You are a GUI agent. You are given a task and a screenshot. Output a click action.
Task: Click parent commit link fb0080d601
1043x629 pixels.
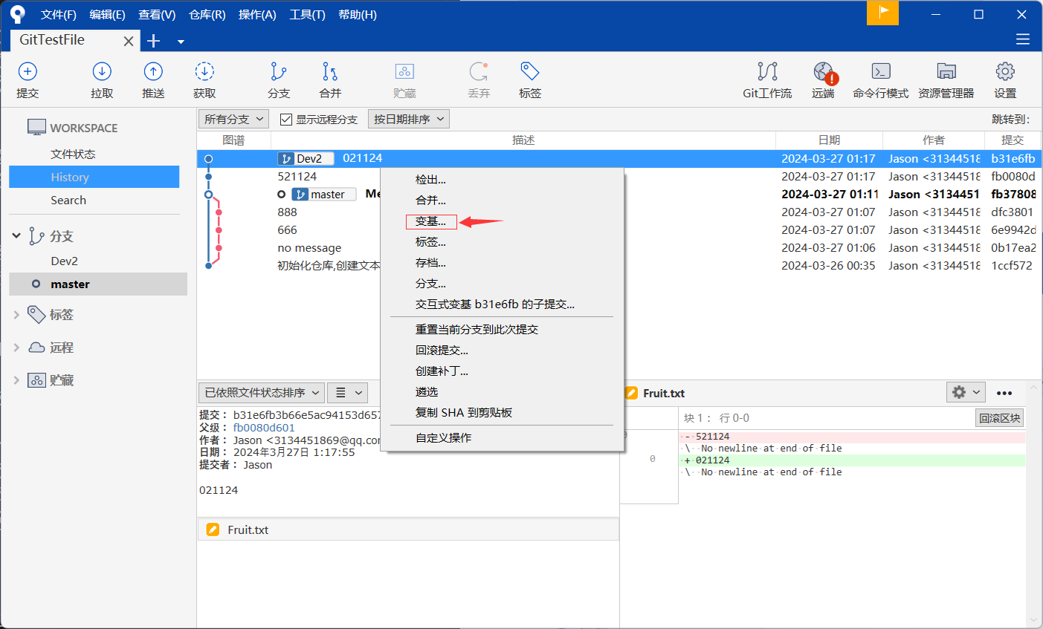pos(264,428)
